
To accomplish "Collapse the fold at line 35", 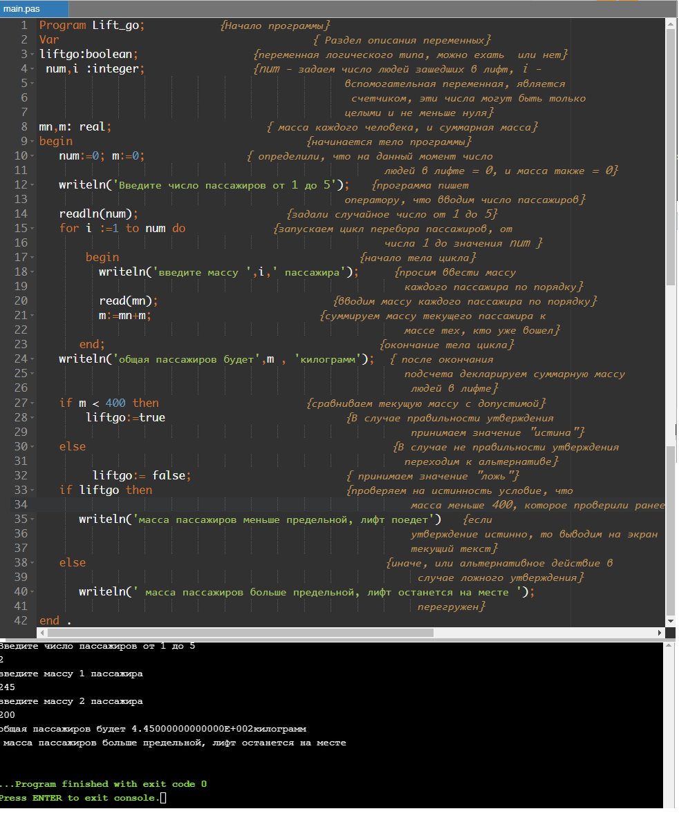I will 32,519.
